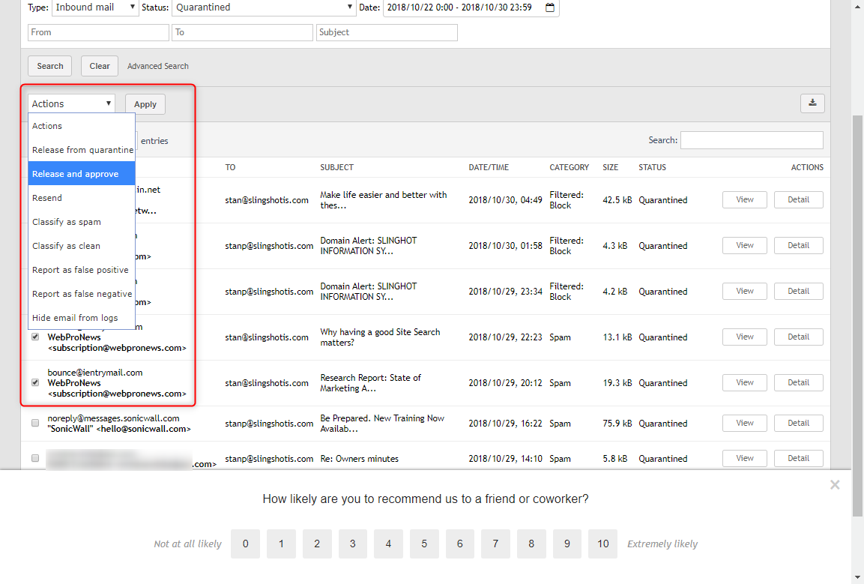Uncheck the first WebProNews email checkbox

(x=34, y=337)
